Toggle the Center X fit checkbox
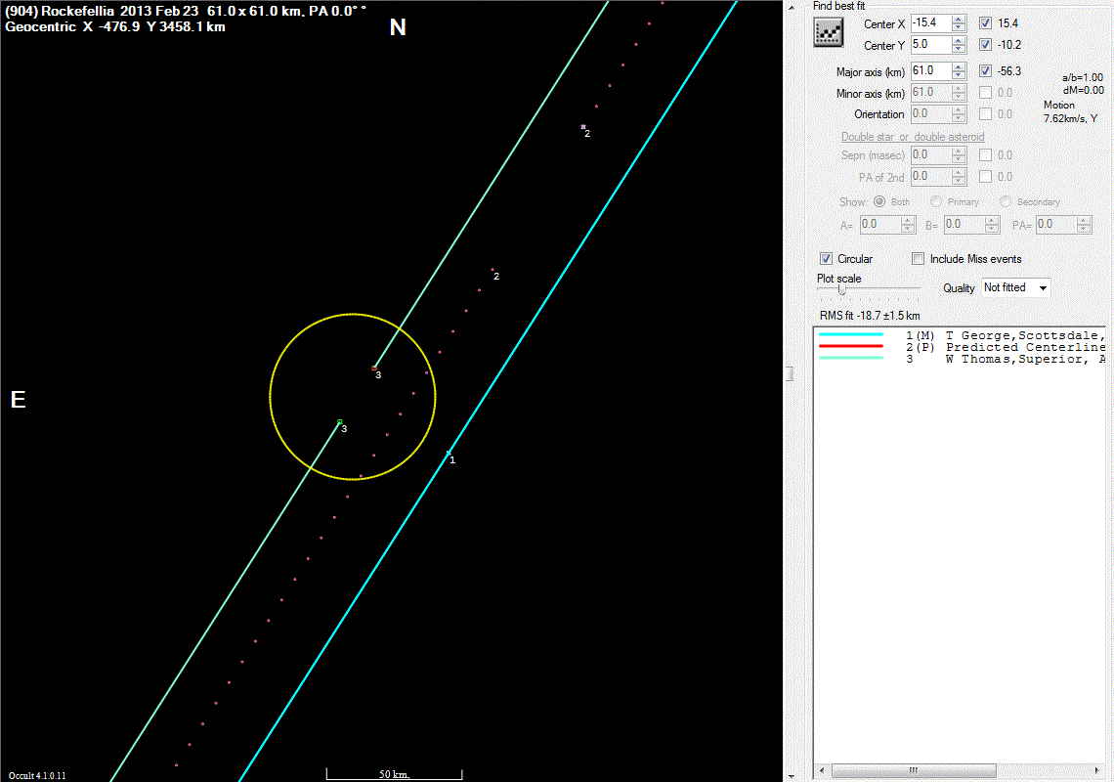This screenshot has height=782, width=1114. [x=986, y=22]
